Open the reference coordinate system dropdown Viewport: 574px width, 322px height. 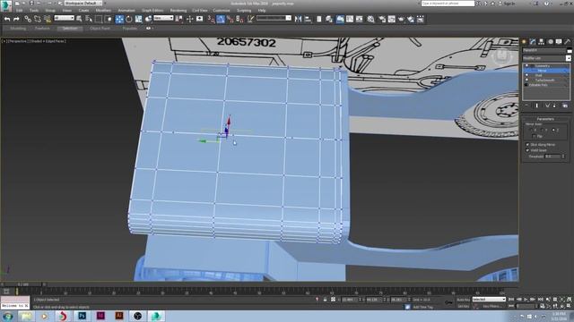163,18
